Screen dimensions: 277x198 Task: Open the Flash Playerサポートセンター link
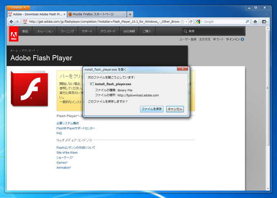tap(76, 128)
